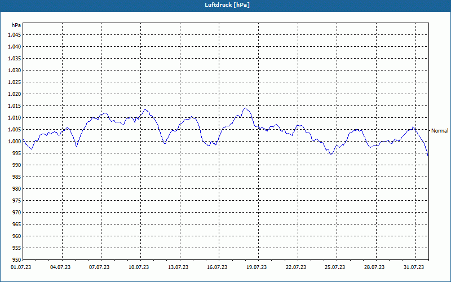Click the 965 axis value
Viewport: 451px width, 282px height.
pos(17,224)
